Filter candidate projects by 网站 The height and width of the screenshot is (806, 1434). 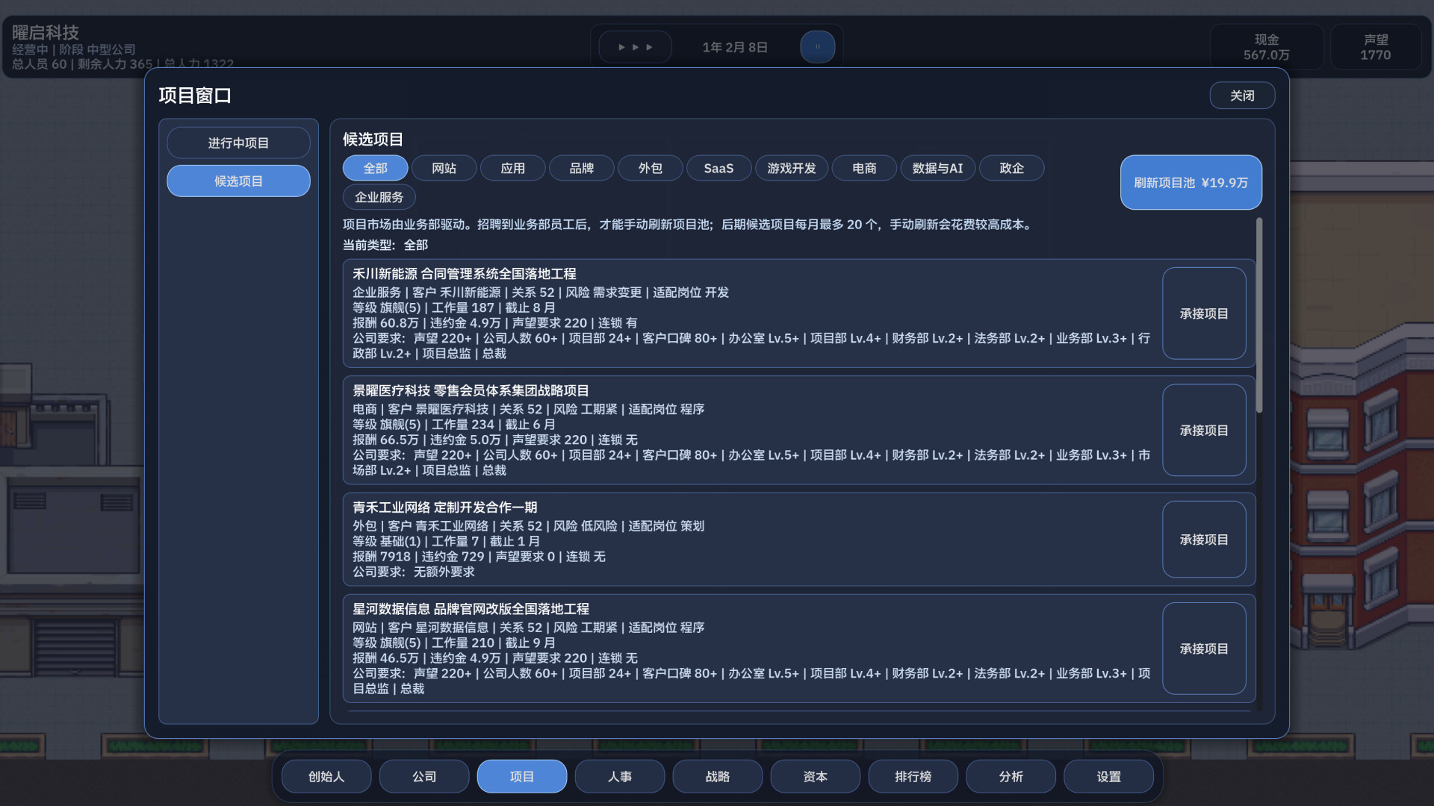444,168
